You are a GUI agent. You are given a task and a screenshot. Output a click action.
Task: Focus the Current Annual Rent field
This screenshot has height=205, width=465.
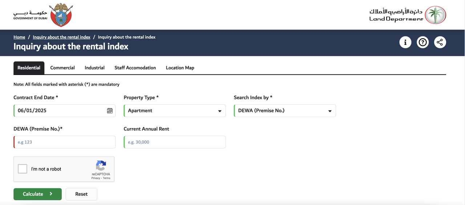[174, 142]
